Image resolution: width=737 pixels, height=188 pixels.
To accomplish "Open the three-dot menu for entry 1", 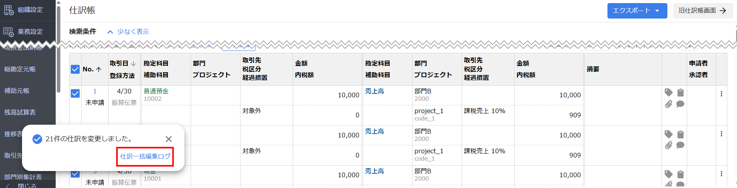I will (x=721, y=94).
